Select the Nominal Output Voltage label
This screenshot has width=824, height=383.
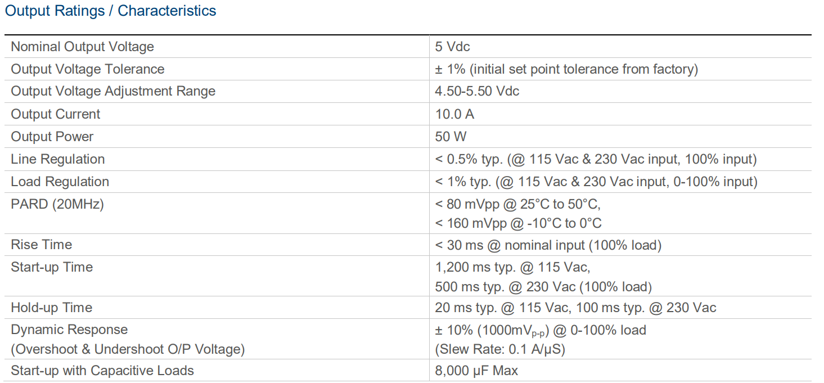point(82,47)
